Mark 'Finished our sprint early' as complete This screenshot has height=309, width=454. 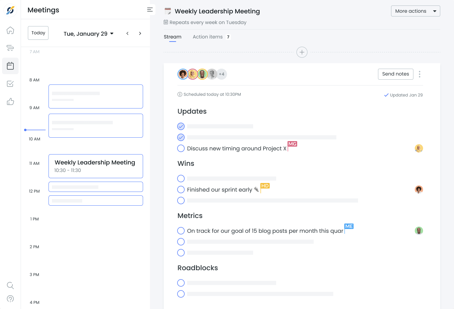(181, 190)
